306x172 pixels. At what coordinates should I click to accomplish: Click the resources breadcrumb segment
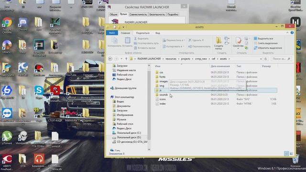coord(171,59)
